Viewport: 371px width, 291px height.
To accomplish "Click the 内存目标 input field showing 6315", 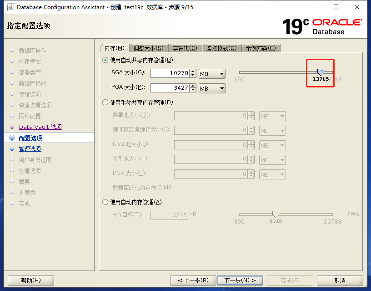I will [170, 215].
